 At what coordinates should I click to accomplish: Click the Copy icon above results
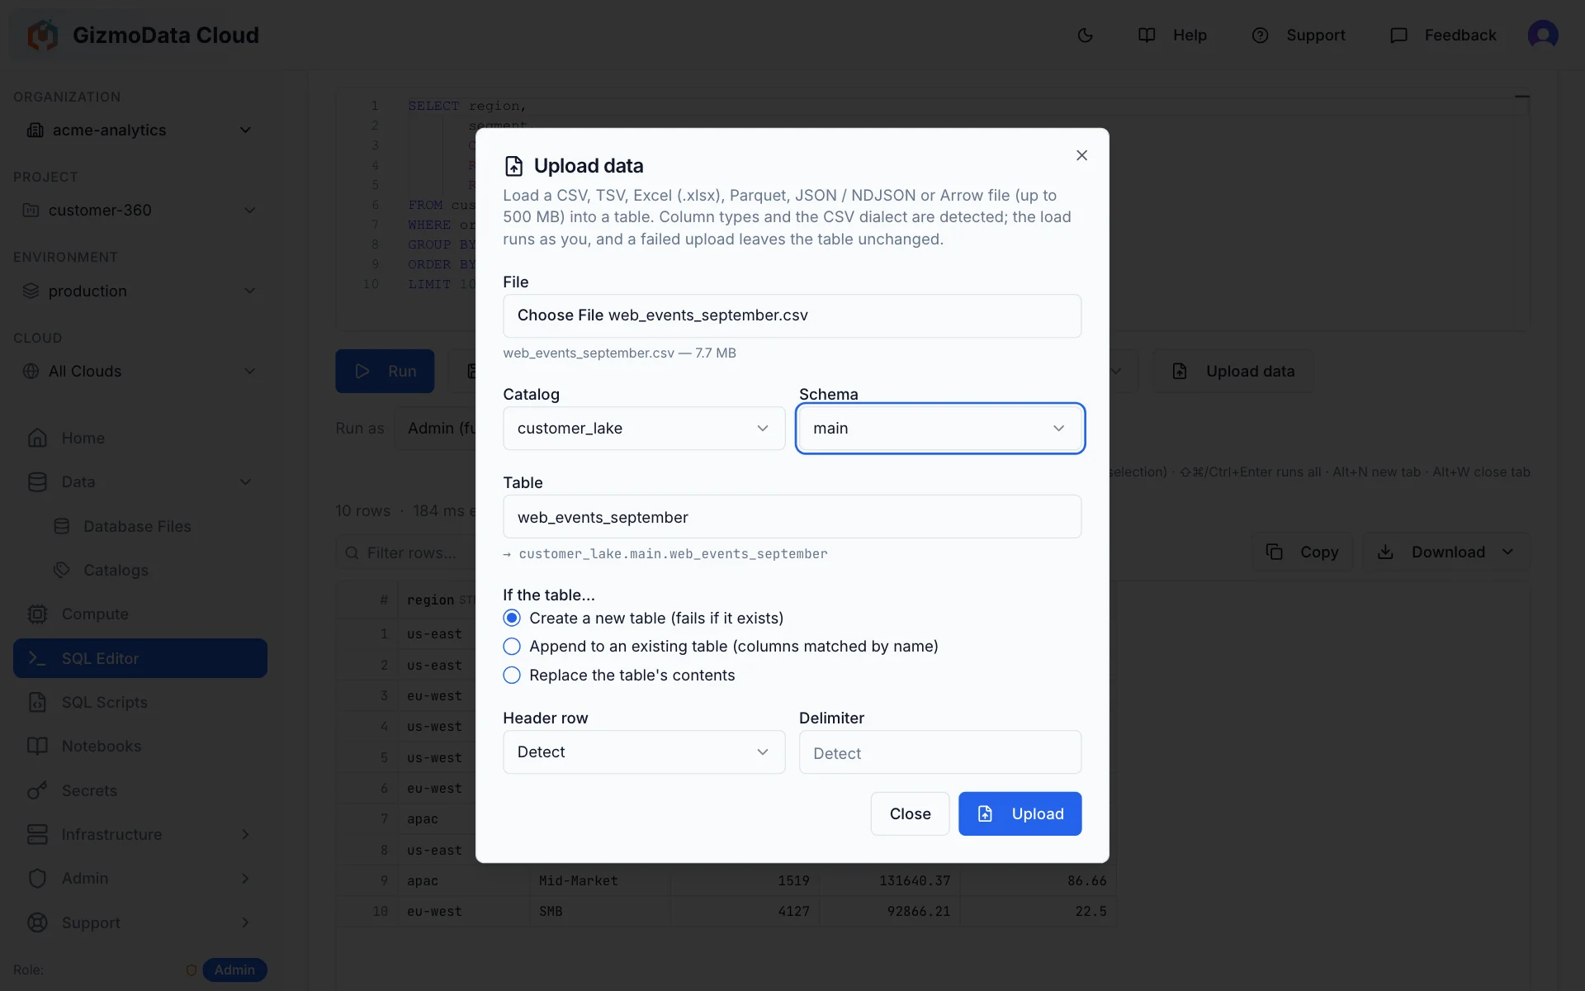click(x=1275, y=552)
